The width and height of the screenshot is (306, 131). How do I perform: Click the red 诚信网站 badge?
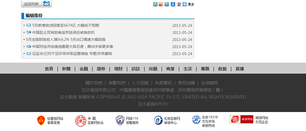pos(241,119)
